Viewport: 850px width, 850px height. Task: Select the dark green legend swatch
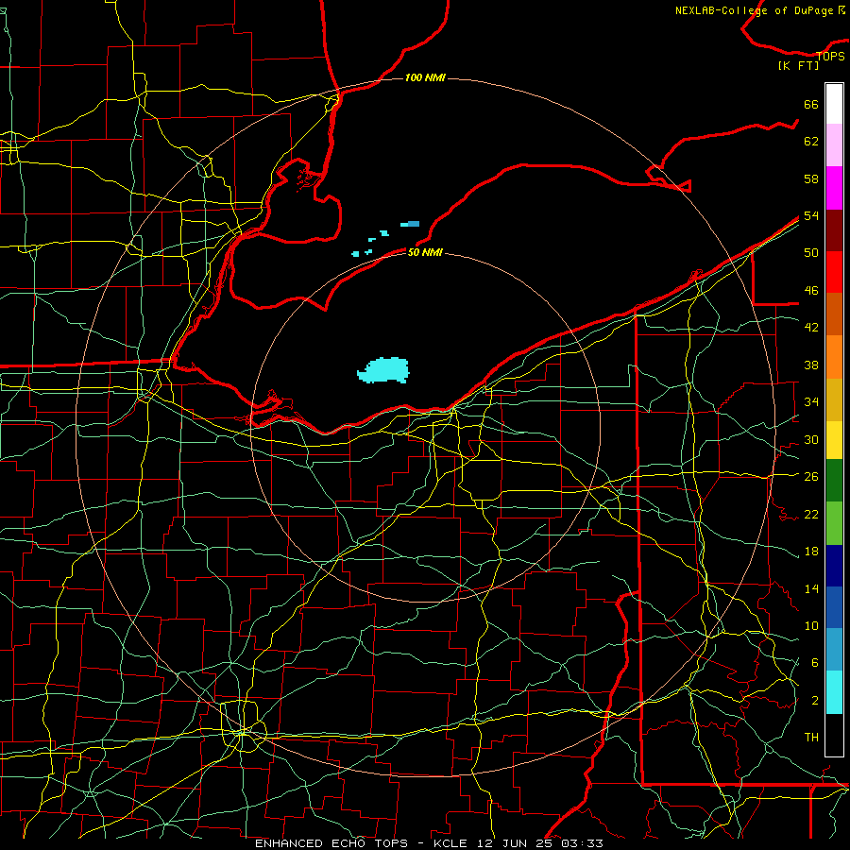834,481
